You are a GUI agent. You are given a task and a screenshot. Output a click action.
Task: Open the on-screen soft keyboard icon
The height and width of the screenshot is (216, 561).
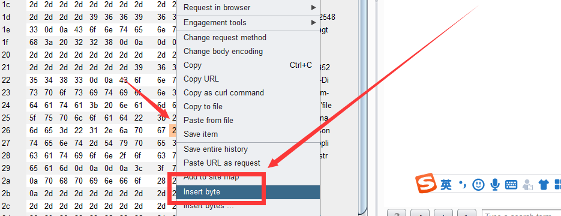tap(511, 185)
